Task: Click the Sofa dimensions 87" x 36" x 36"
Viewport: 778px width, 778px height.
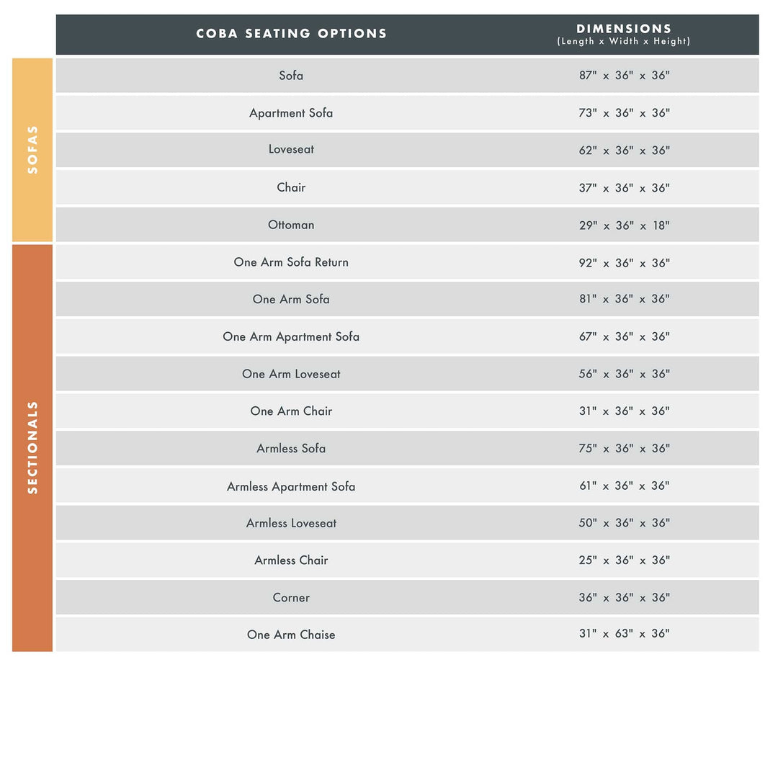Action: click(624, 76)
